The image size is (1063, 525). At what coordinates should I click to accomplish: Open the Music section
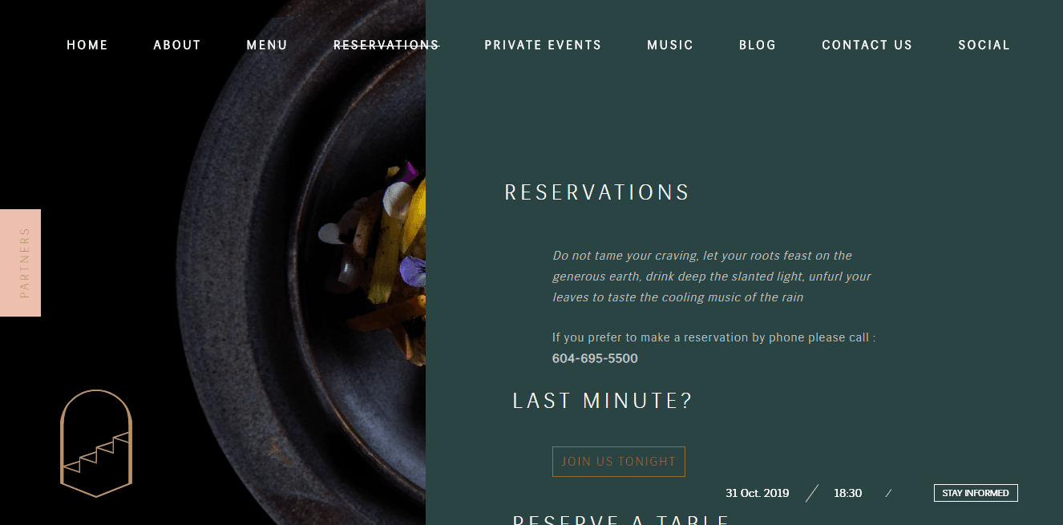coord(670,45)
